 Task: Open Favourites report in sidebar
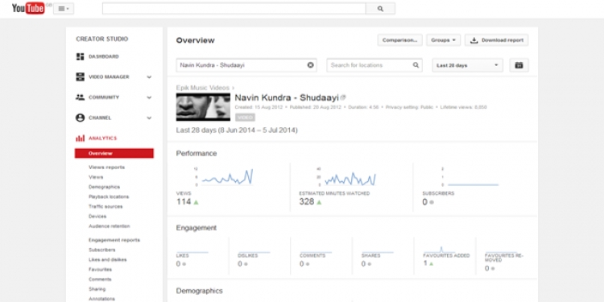tap(100, 270)
